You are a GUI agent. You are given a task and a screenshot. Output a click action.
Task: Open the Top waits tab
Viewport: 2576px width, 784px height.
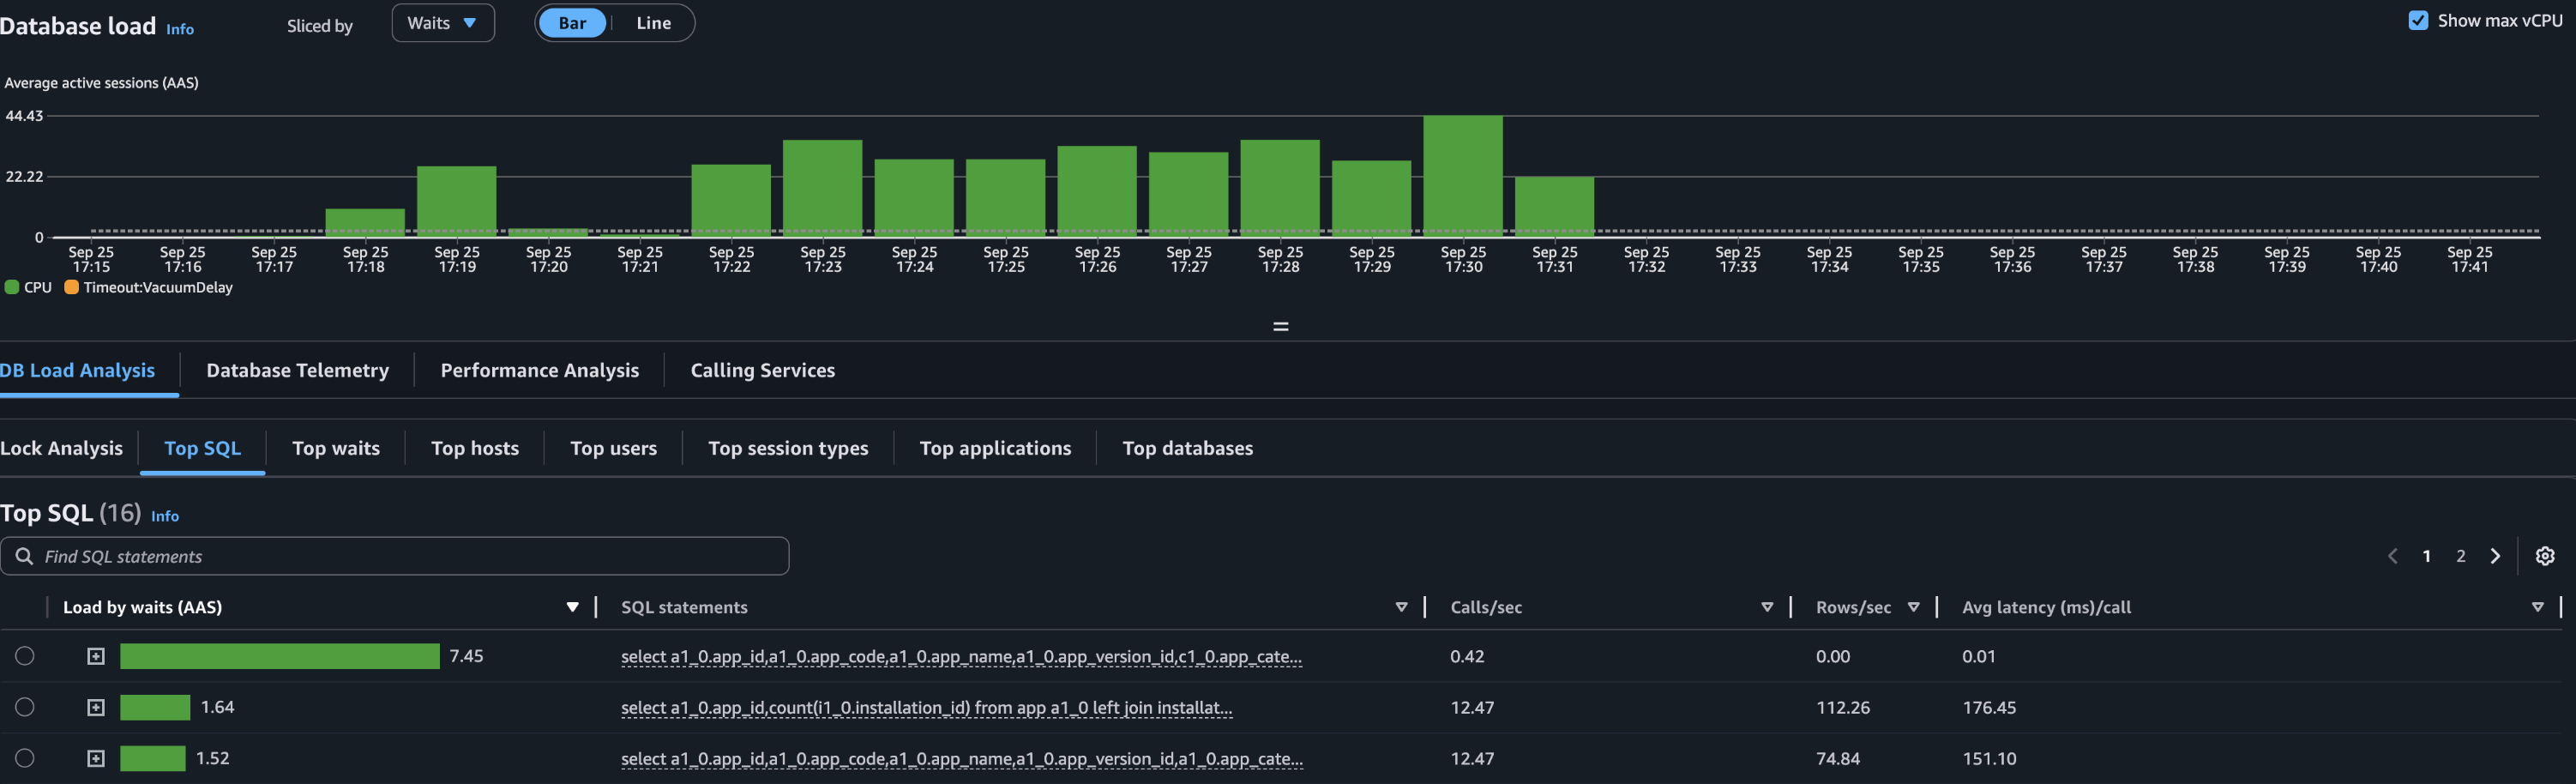click(335, 448)
